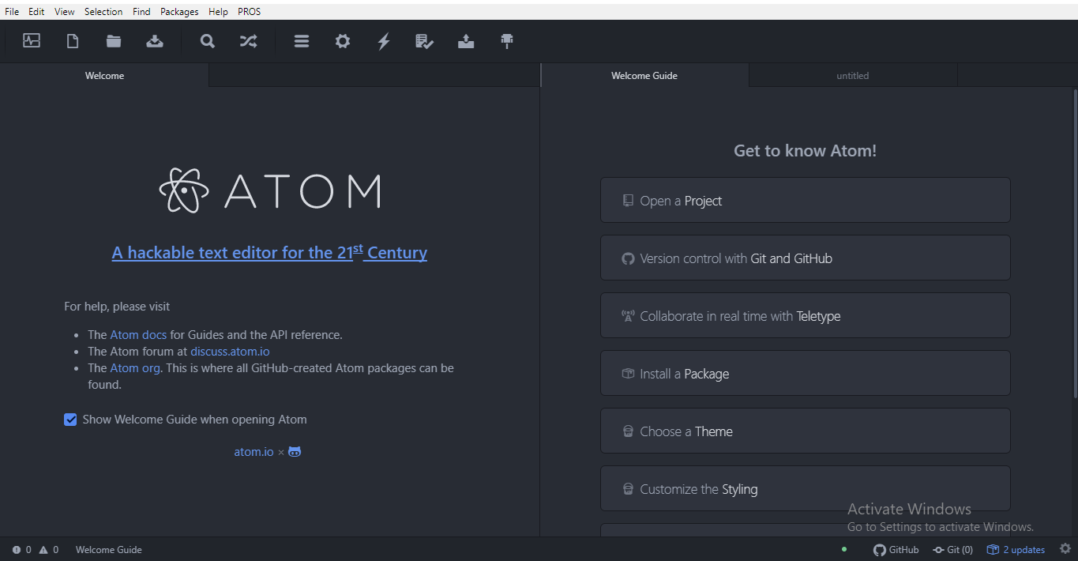This screenshot has height=561, width=1078.
Task: Expand the Customize the Styling card
Action: [x=806, y=488]
